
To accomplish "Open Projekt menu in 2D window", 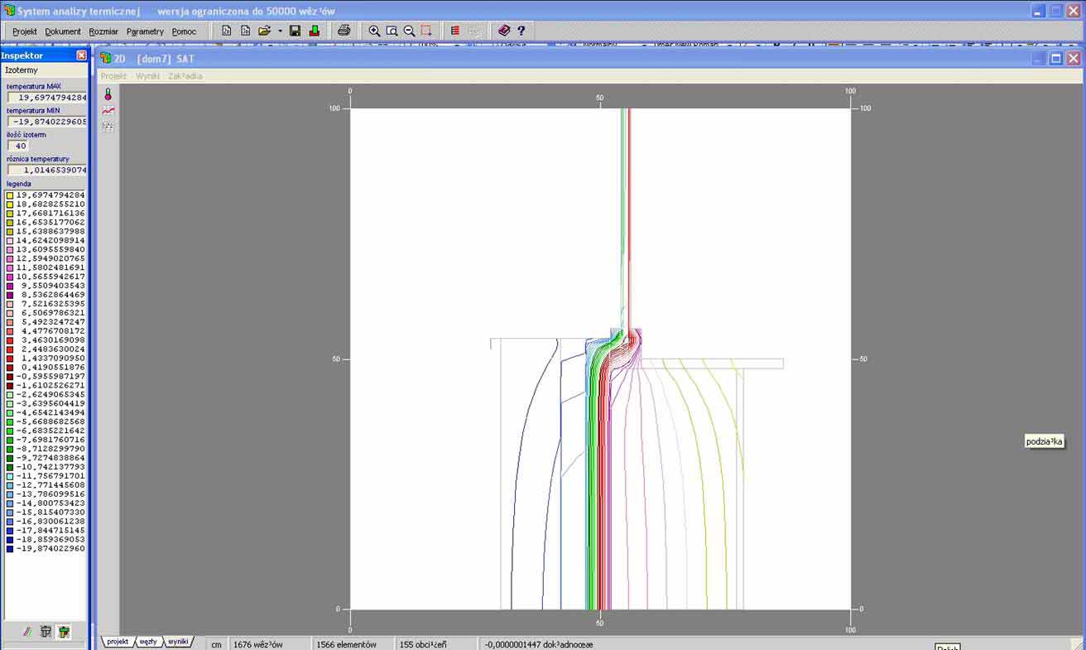I will (113, 76).
